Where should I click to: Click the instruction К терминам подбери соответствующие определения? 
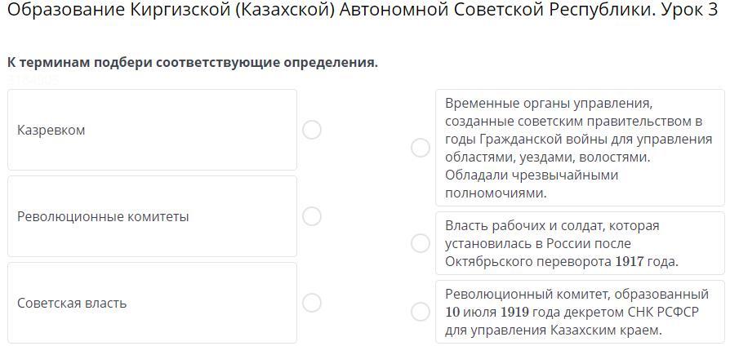tap(193, 63)
